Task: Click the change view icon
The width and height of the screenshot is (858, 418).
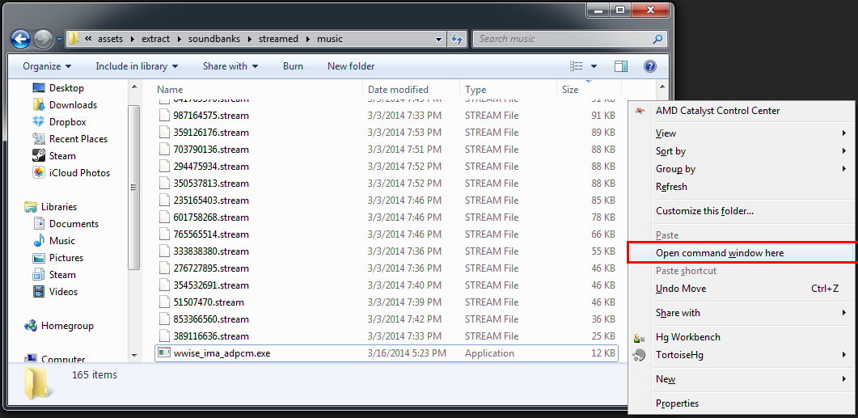Action: coord(577,66)
